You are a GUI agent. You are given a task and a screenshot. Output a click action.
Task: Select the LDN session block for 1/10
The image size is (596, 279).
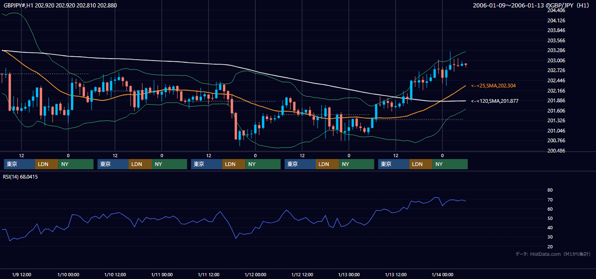[x=140, y=164]
